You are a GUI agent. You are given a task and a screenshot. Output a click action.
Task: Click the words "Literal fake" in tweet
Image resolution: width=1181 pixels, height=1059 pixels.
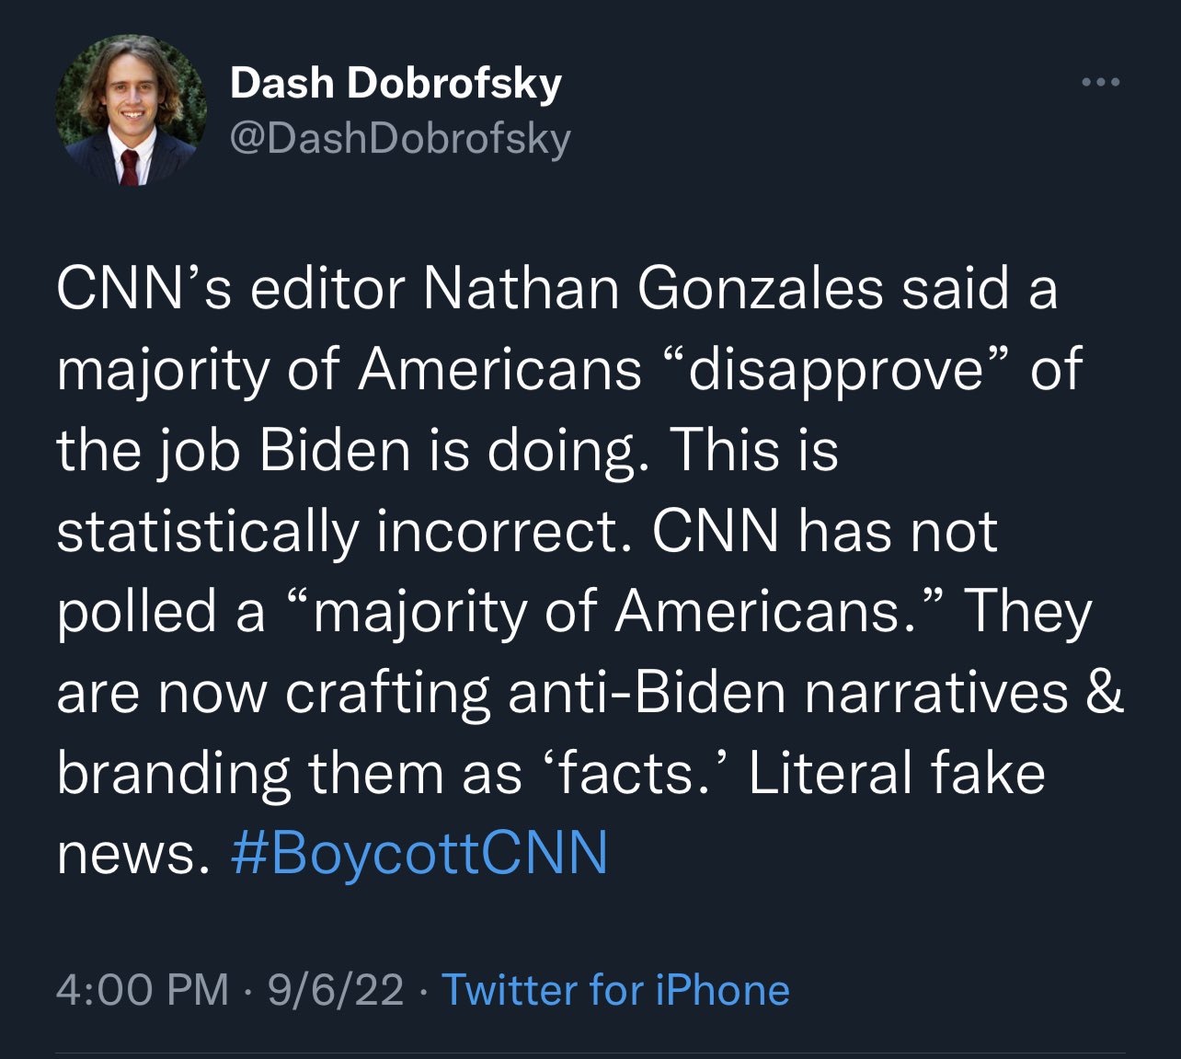point(897,773)
